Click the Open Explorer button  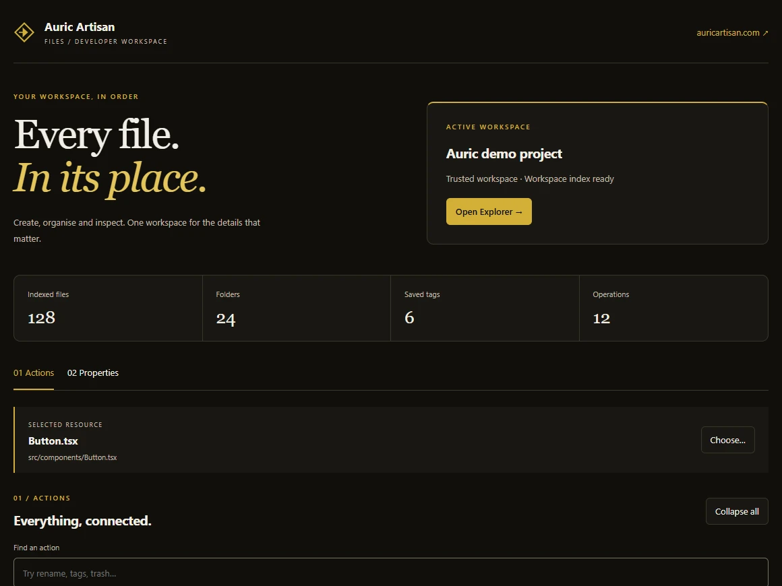[x=489, y=211]
